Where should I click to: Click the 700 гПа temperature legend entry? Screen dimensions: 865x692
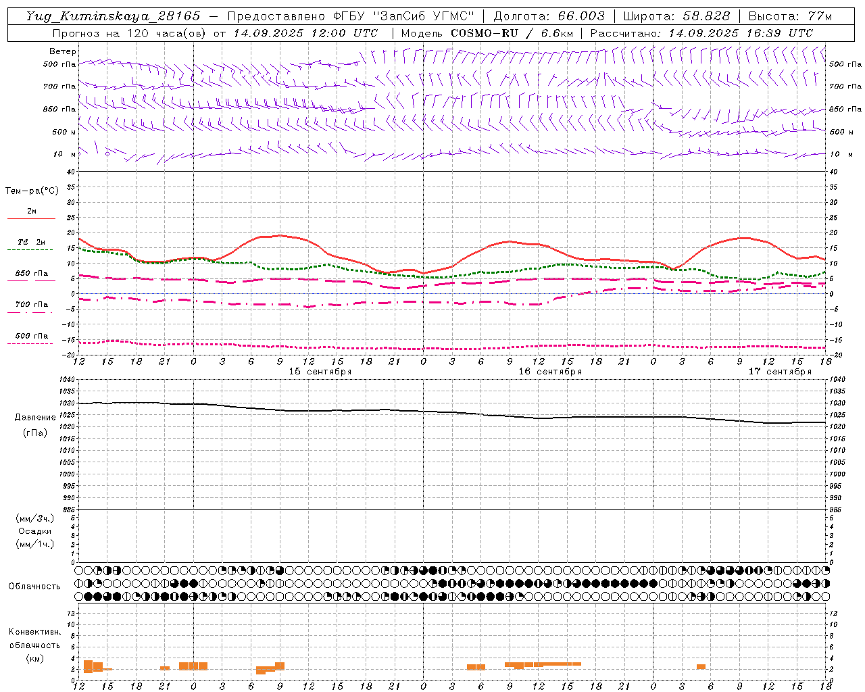[31, 305]
